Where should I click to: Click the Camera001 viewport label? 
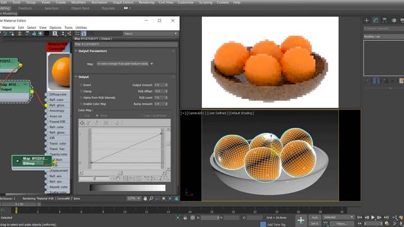coord(196,113)
